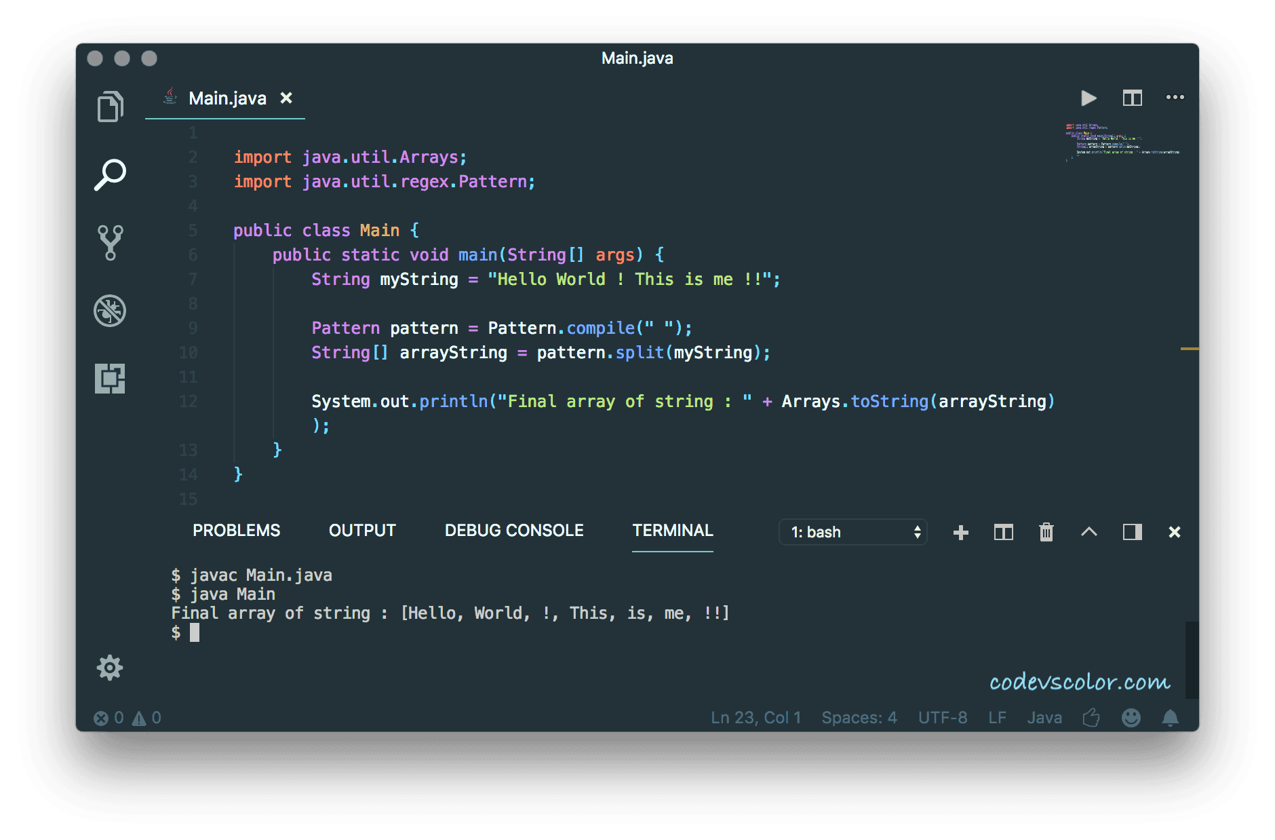Click 'Ln 23, Col 1' in status bar
The image size is (1275, 840).
(756, 718)
